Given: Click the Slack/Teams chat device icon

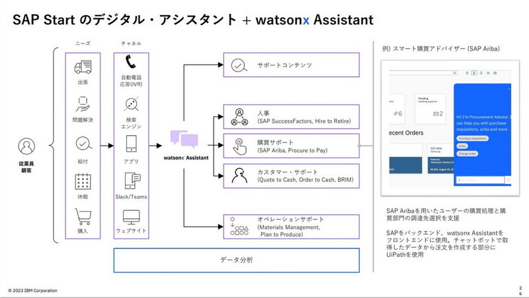Looking at the screenshot, I should [132, 181].
